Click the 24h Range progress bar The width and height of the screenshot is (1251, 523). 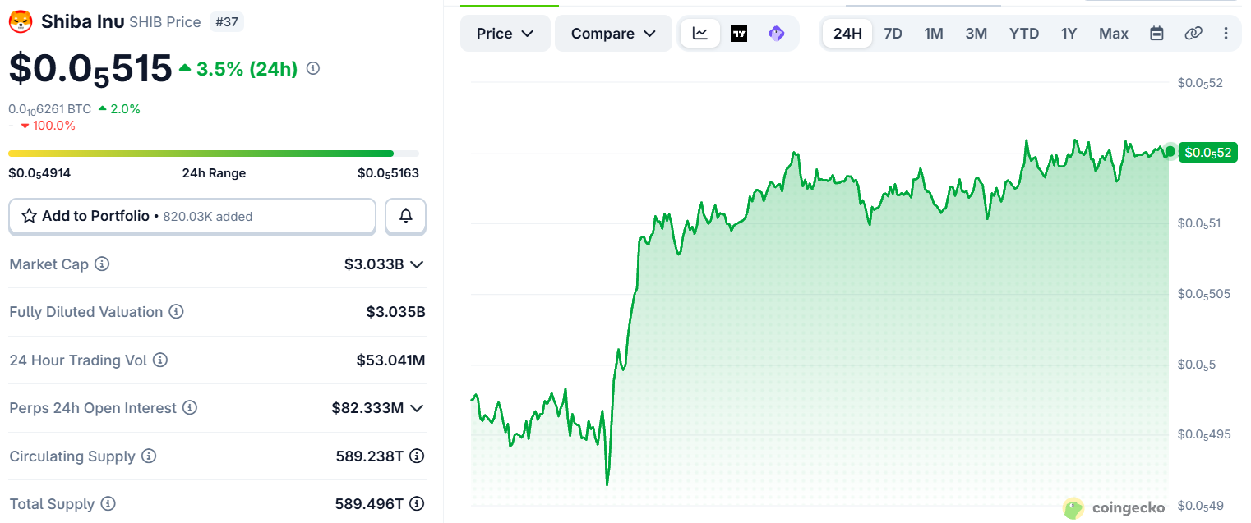(214, 154)
